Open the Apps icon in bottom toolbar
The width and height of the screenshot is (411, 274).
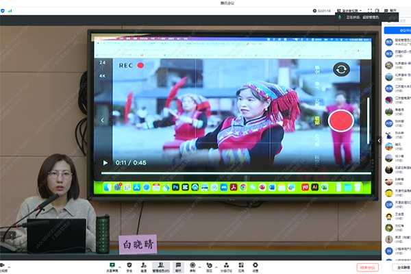241,264
